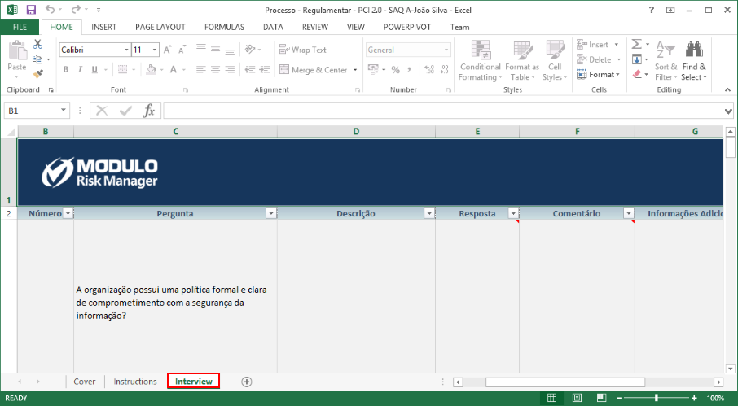Toggle Italic formatting
Image resolution: width=738 pixels, height=406 pixels.
[80, 69]
